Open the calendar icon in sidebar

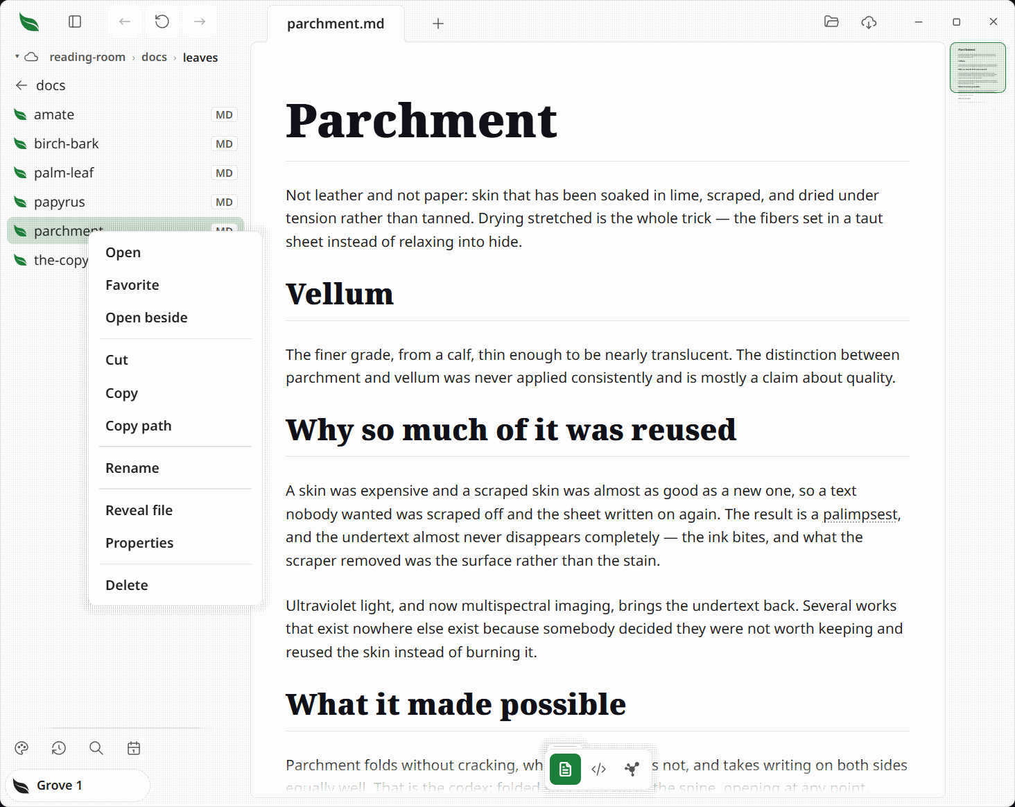pyautogui.click(x=134, y=748)
